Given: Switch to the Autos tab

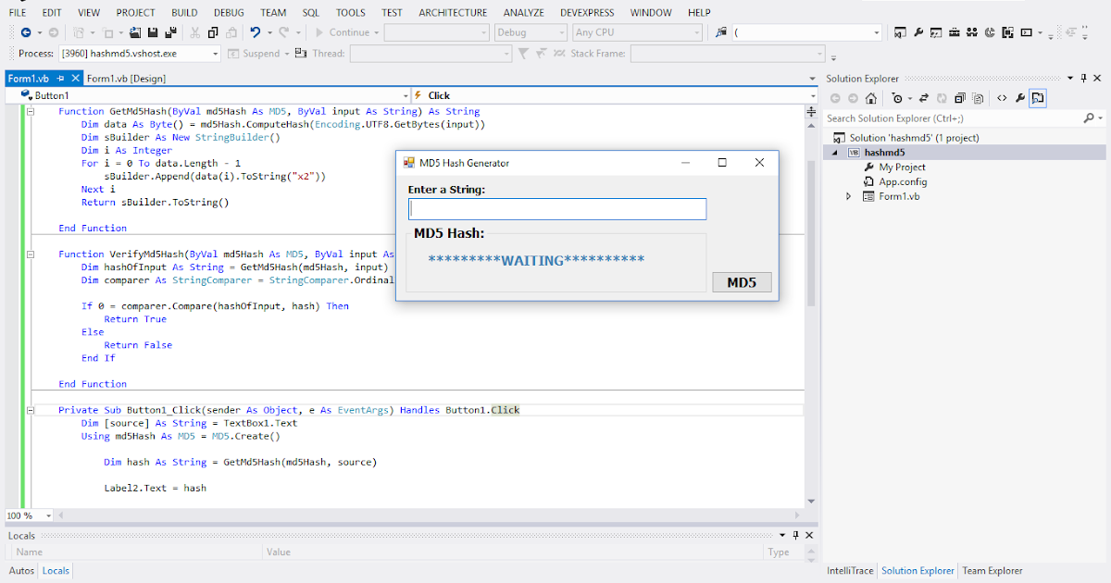Looking at the screenshot, I should pos(21,571).
